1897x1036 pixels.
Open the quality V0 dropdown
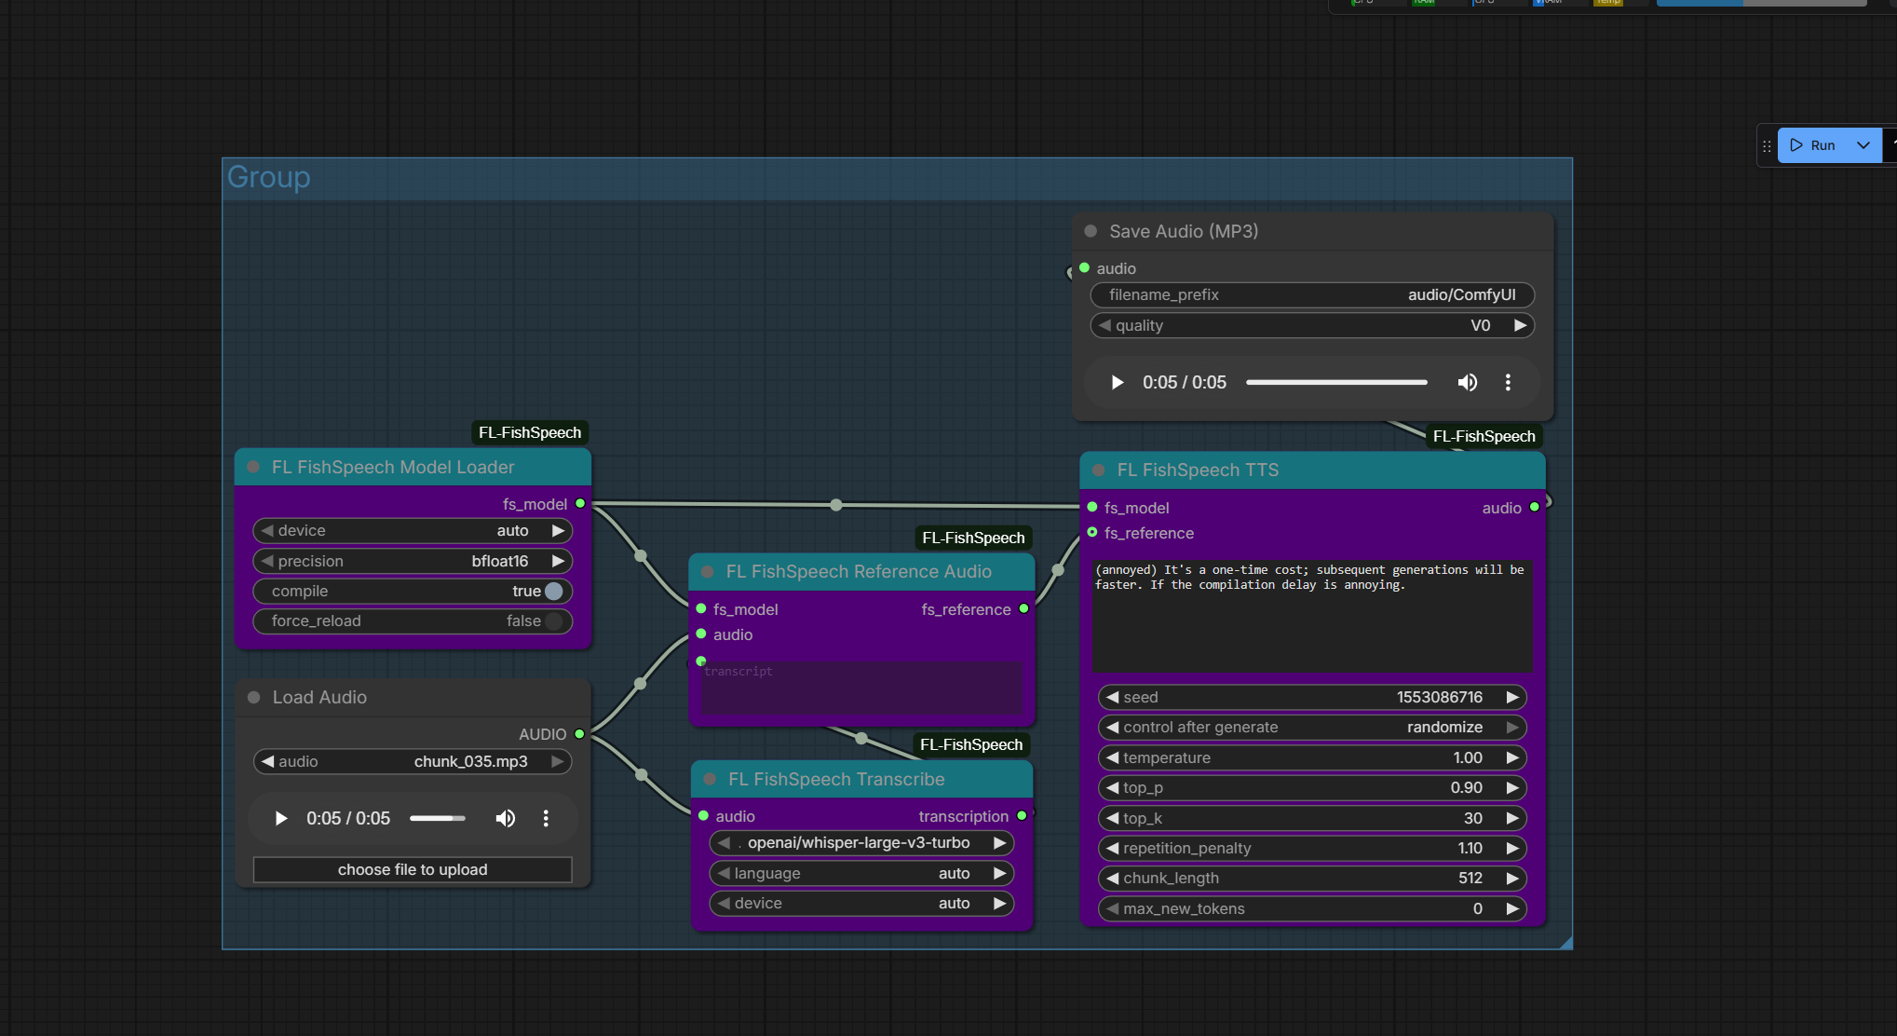point(1312,325)
